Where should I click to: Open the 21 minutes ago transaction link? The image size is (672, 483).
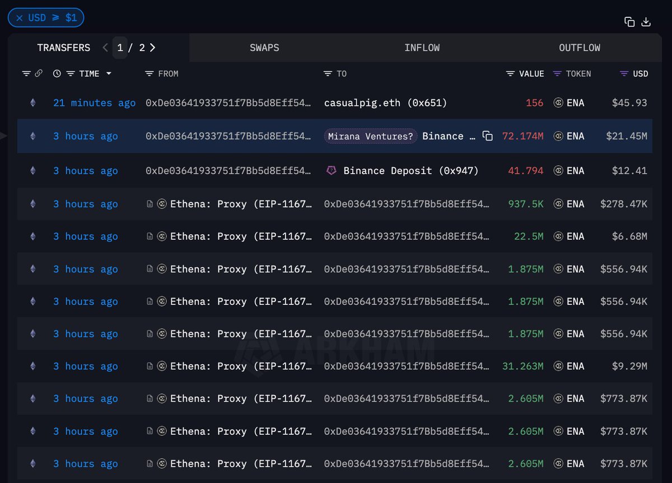pyautogui.click(x=95, y=103)
